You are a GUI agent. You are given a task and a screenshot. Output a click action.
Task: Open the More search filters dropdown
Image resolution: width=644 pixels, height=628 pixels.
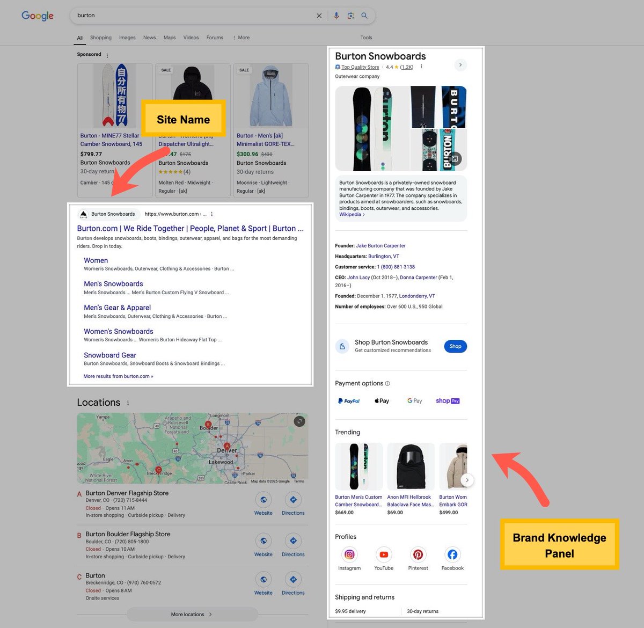tap(241, 38)
